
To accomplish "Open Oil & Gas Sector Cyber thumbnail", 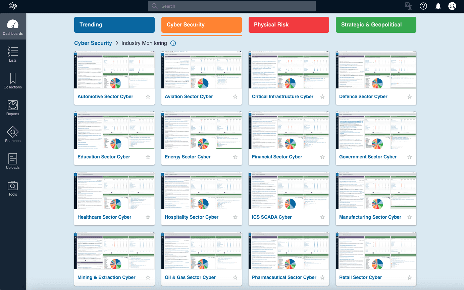I will coord(202,251).
